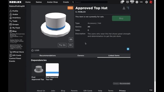Viewport: 164px width, 92px height.
Task: Click the green Buy button
Action: click(x=121, y=18)
